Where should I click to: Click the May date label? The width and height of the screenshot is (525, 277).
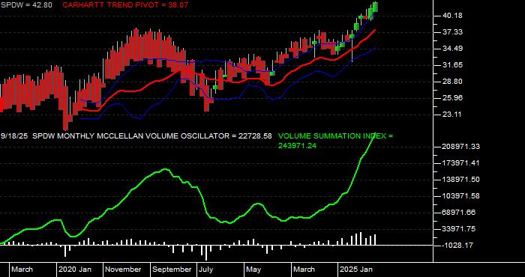(x=254, y=270)
